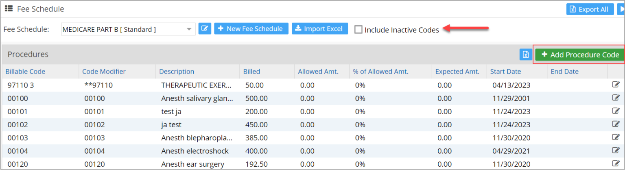Click the Expected Amt. column header
The height and width of the screenshot is (170, 625).
click(x=457, y=72)
